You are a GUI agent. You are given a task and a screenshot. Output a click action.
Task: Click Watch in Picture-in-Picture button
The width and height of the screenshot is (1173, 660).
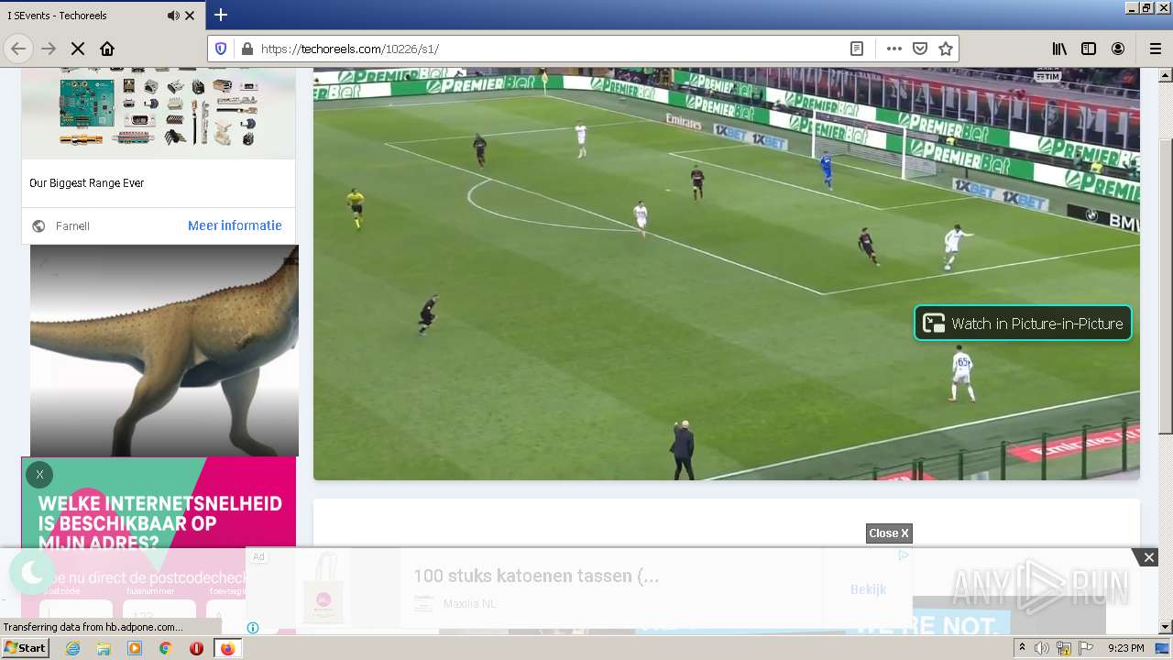tap(1023, 323)
